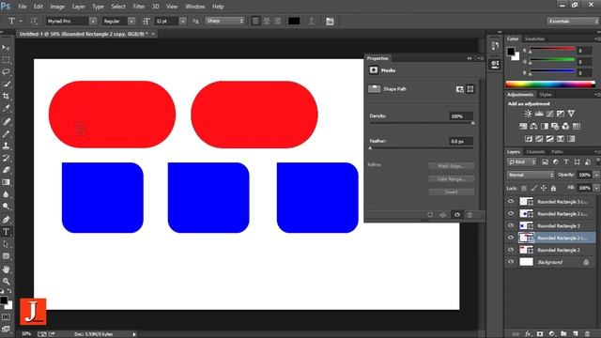The height and width of the screenshot is (338, 601).
Task: Open the Layer menu
Action: tap(79, 7)
